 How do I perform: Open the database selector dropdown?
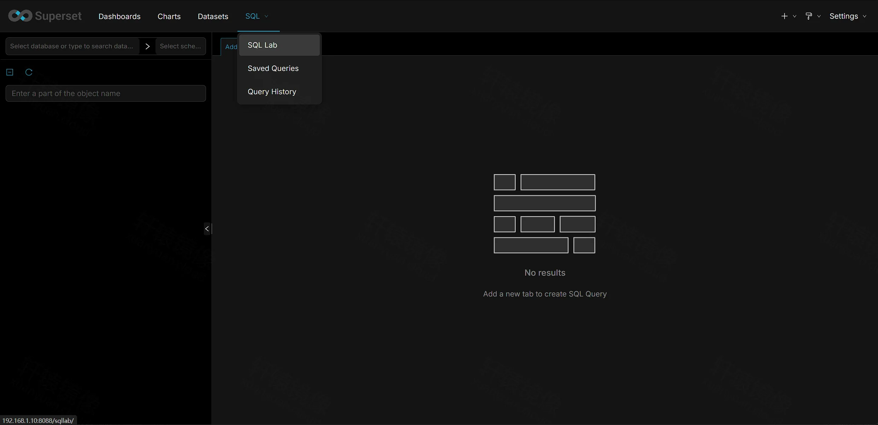(x=73, y=46)
